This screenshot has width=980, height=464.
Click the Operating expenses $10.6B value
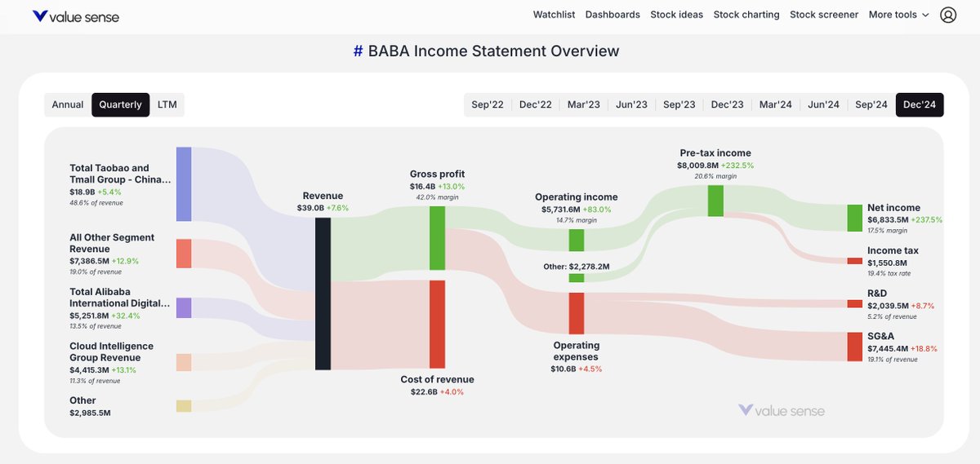point(564,369)
